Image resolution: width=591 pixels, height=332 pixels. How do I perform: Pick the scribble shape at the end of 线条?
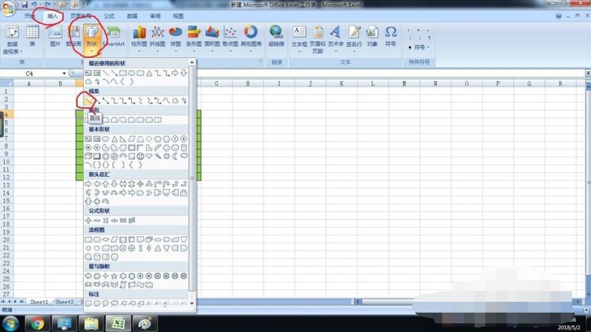184,101
